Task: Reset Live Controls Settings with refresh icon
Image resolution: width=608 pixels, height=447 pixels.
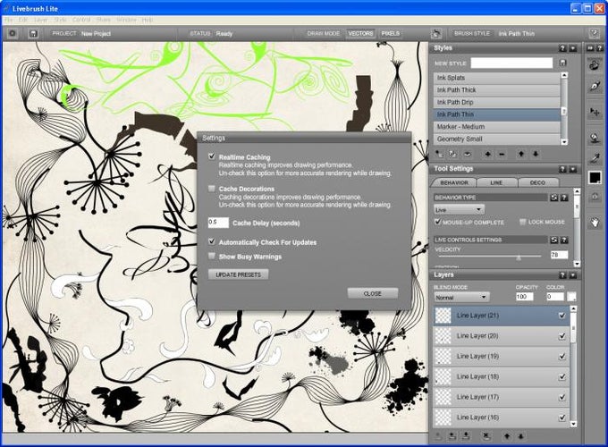Action: pos(553,240)
